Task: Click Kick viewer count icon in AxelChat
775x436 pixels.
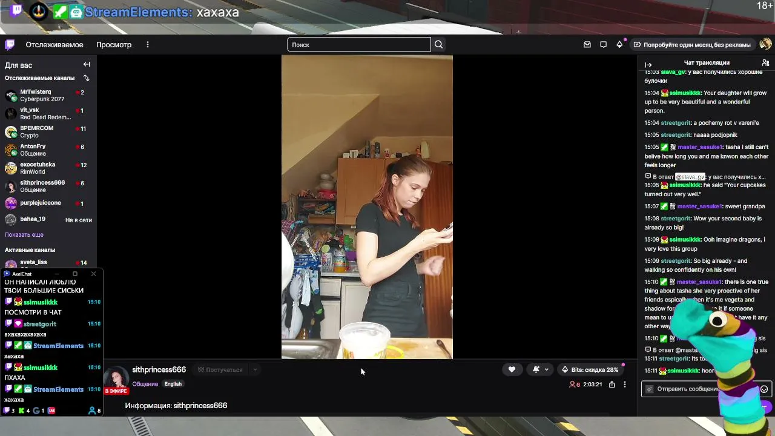Action: [x=21, y=411]
